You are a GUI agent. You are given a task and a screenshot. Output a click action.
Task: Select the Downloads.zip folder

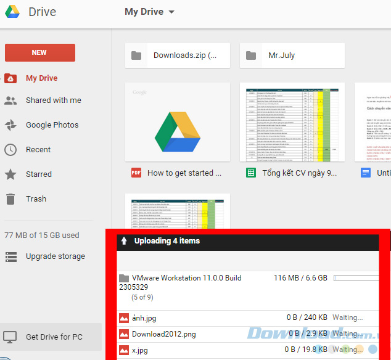[178, 55]
